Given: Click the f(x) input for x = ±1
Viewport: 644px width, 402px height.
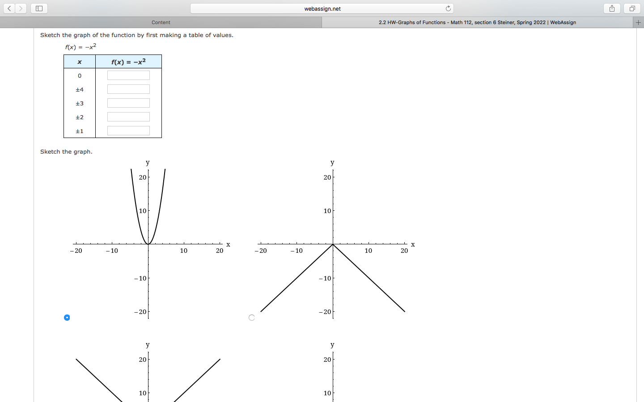Looking at the screenshot, I should [x=128, y=131].
